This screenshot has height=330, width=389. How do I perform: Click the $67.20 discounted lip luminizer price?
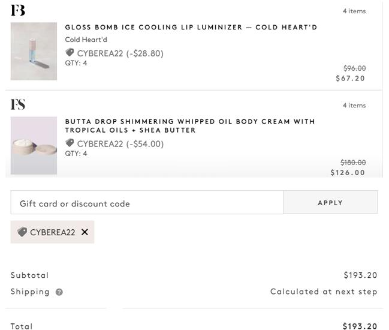(x=350, y=79)
